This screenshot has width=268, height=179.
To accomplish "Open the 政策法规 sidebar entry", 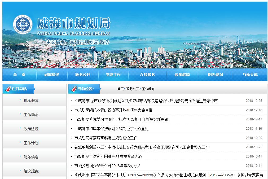I will pyautogui.click(x=31, y=129).
